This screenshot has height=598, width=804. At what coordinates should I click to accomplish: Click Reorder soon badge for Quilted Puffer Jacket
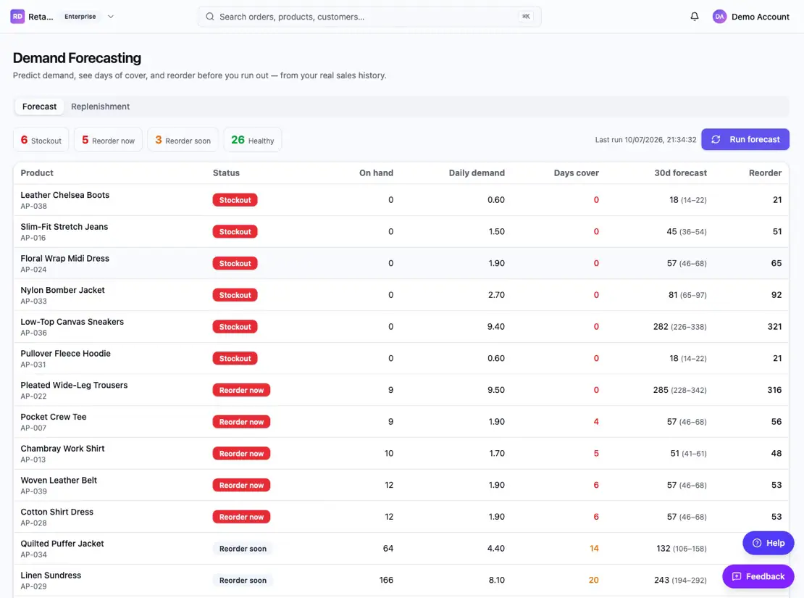pyautogui.click(x=243, y=549)
